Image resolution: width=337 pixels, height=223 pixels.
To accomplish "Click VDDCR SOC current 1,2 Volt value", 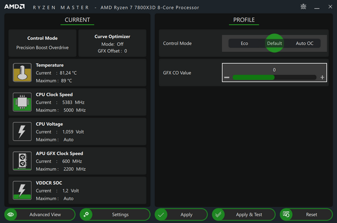I will pos(70,190).
